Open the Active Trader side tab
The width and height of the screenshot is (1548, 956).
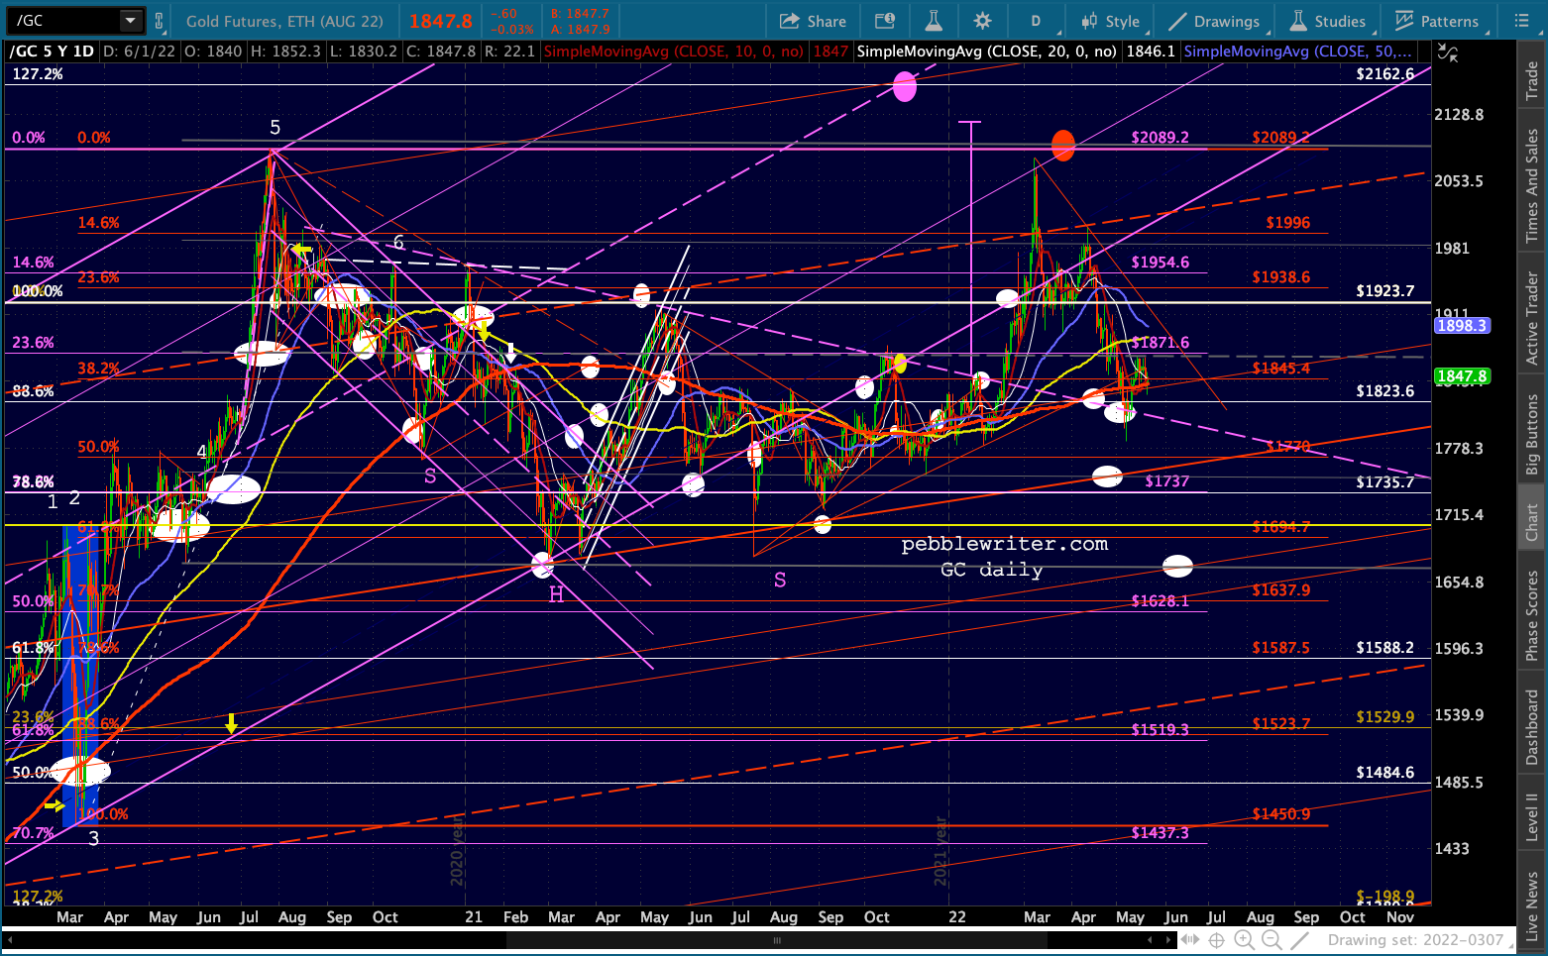[x=1532, y=318]
